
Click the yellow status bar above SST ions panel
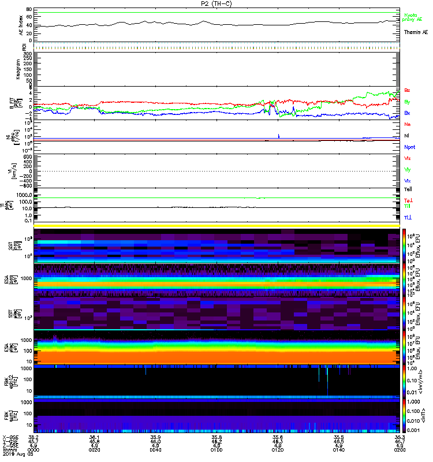(x=217, y=226)
